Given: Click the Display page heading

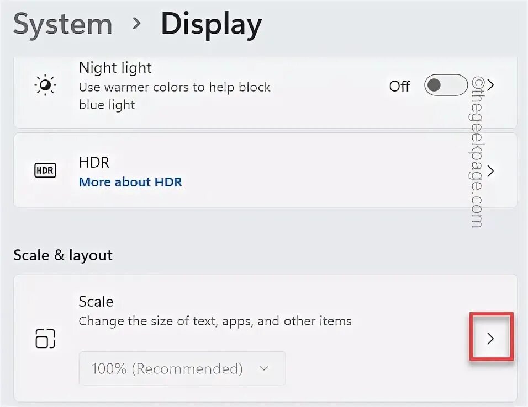Looking at the screenshot, I should pyautogui.click(x=211, y=24).
